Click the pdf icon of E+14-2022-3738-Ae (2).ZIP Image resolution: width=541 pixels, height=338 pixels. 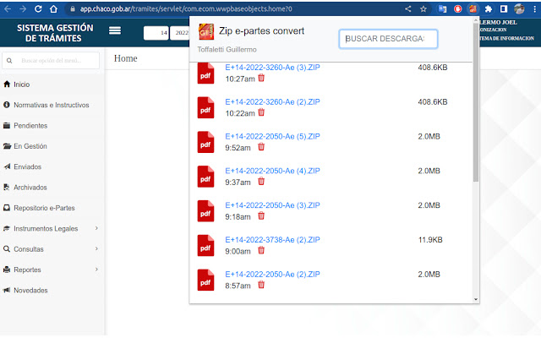click(x=205, y=246)
